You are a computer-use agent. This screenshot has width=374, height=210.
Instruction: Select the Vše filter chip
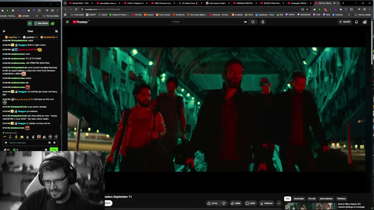(288, 199)
